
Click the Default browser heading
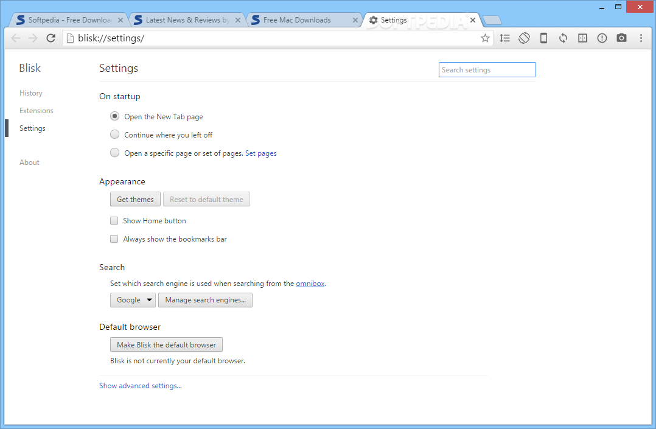tap(130, 327)
